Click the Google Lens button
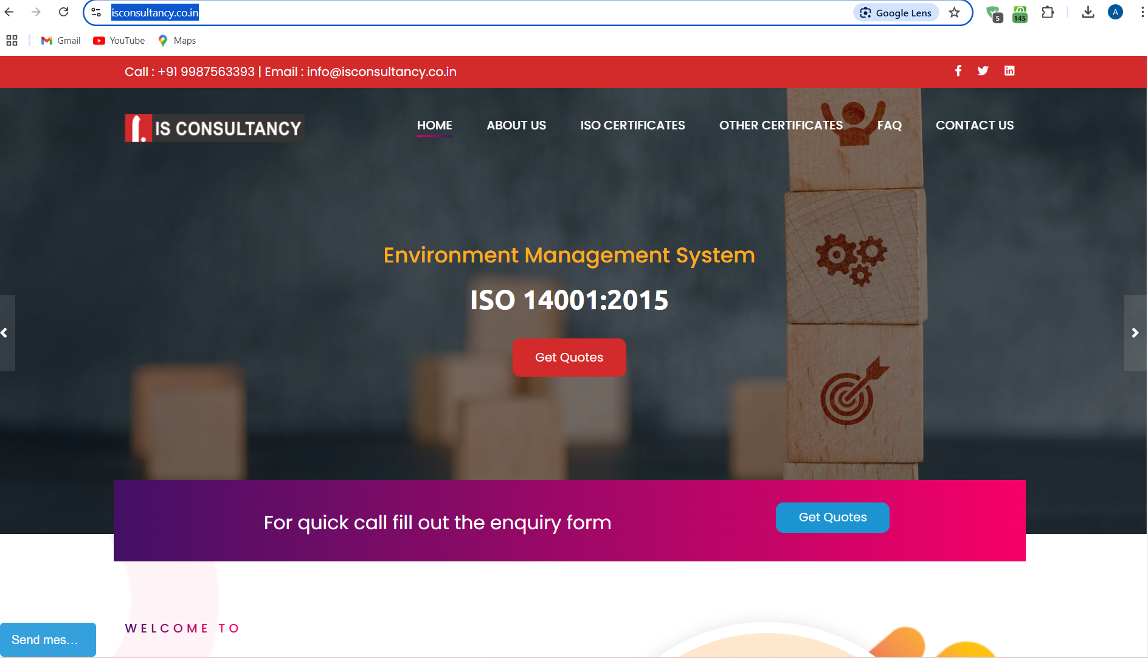This screenshot has height=658, width=1148. [896, 13]
